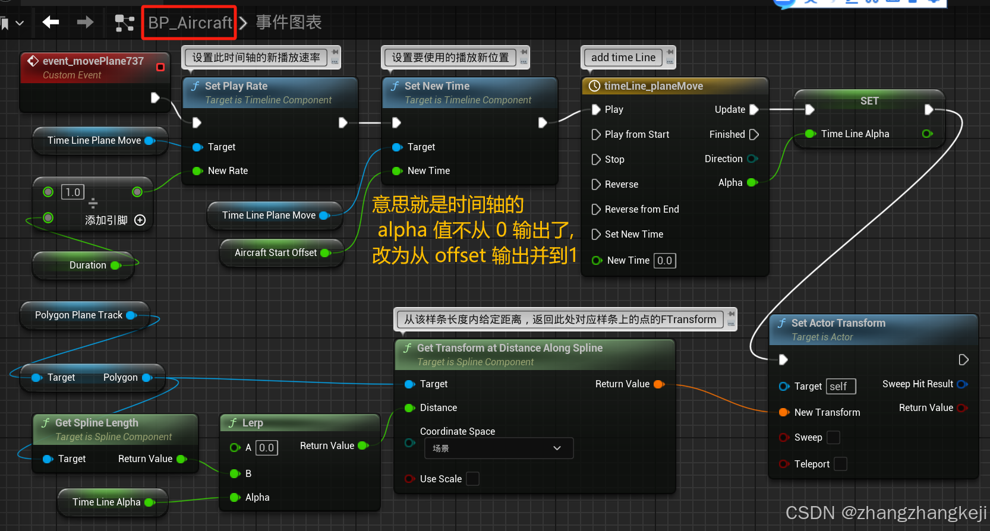Screen dimensions: 990x531
Task: Click the Distance input pin on spline node
Action: tap(410, 407)
